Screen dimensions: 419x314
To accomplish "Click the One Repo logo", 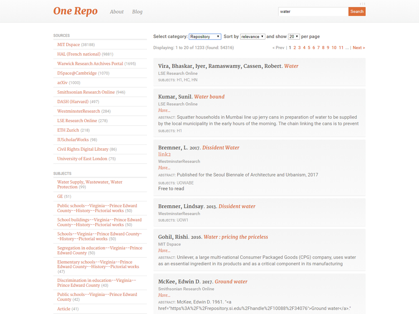I will 75,11.
